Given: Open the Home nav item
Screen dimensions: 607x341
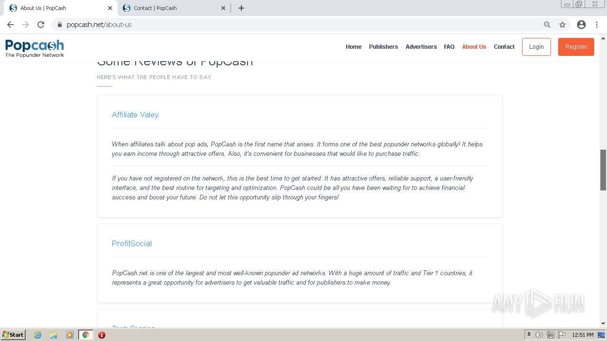Looking at the screenshot, I should (353, 47).
